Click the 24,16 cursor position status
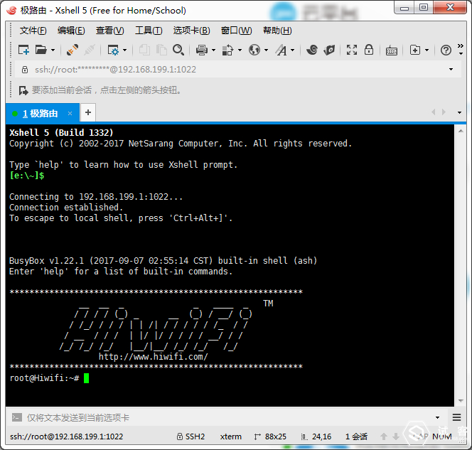472x450 pixels. [x=316, y=436]
